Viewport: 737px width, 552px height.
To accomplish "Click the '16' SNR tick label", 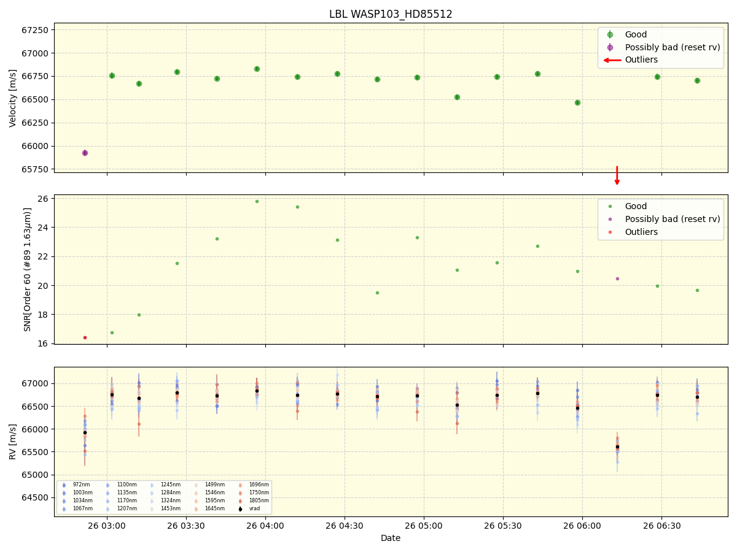I will [44, 343].
